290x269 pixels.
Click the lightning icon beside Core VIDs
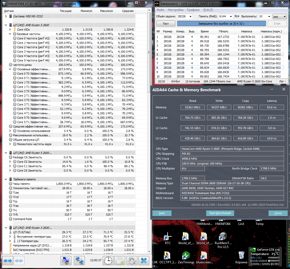(x=14, y=30)
